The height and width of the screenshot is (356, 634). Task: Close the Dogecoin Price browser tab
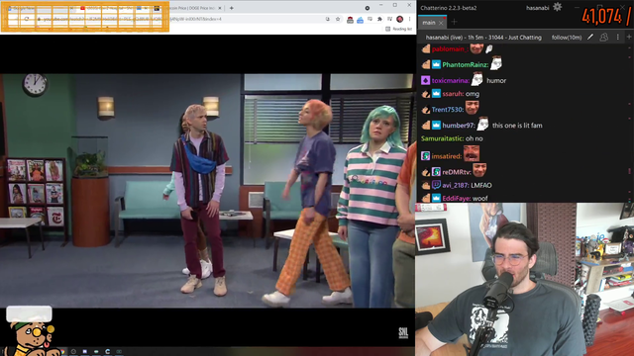[x=220, y=8]
